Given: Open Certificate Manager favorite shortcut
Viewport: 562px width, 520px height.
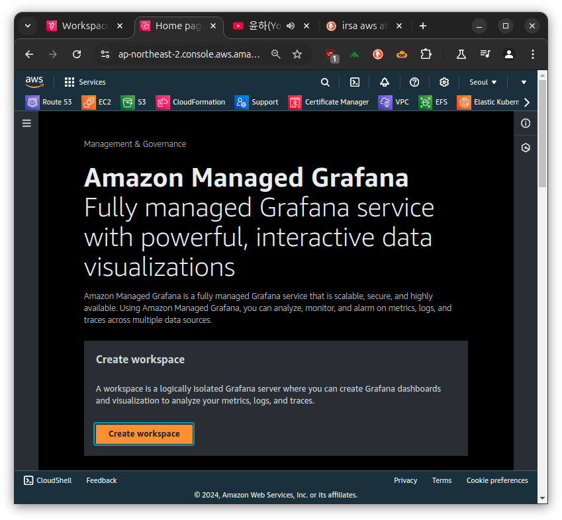Looking at the screenshot, I should pos(328,102).
